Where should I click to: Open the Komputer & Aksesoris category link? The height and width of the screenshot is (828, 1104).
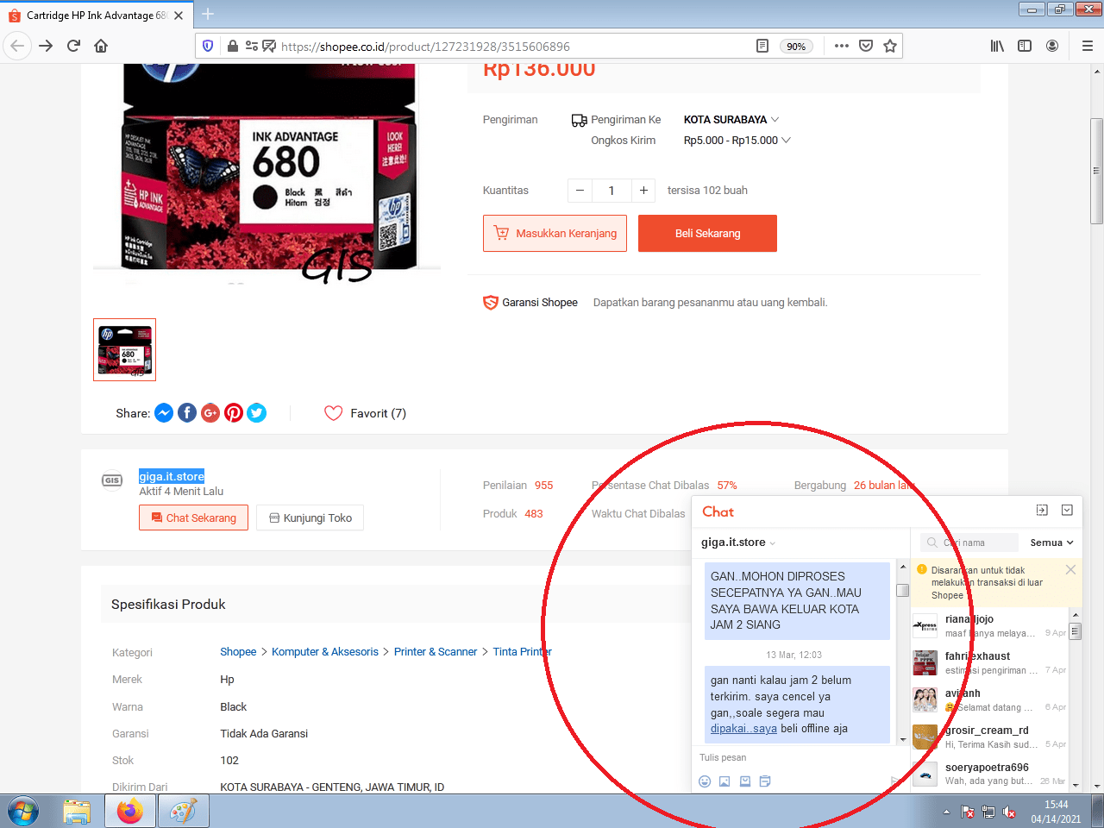(x=325, y=652)
